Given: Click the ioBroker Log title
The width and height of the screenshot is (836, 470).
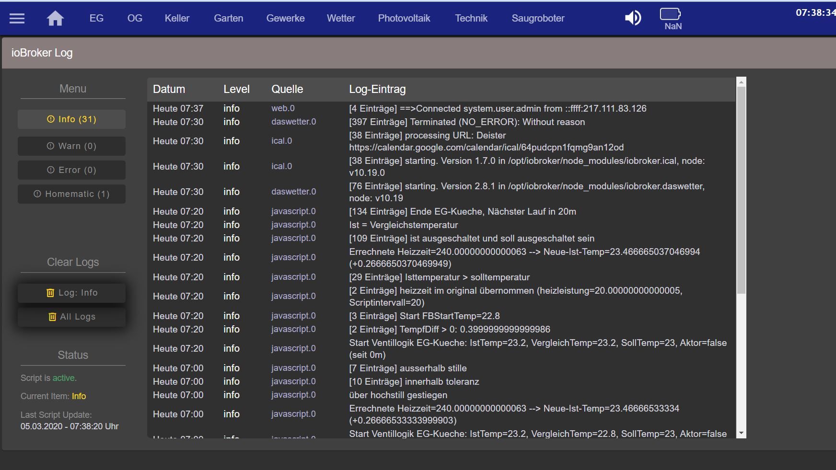Looking at the screenshot, I should [x=42, y=53].
